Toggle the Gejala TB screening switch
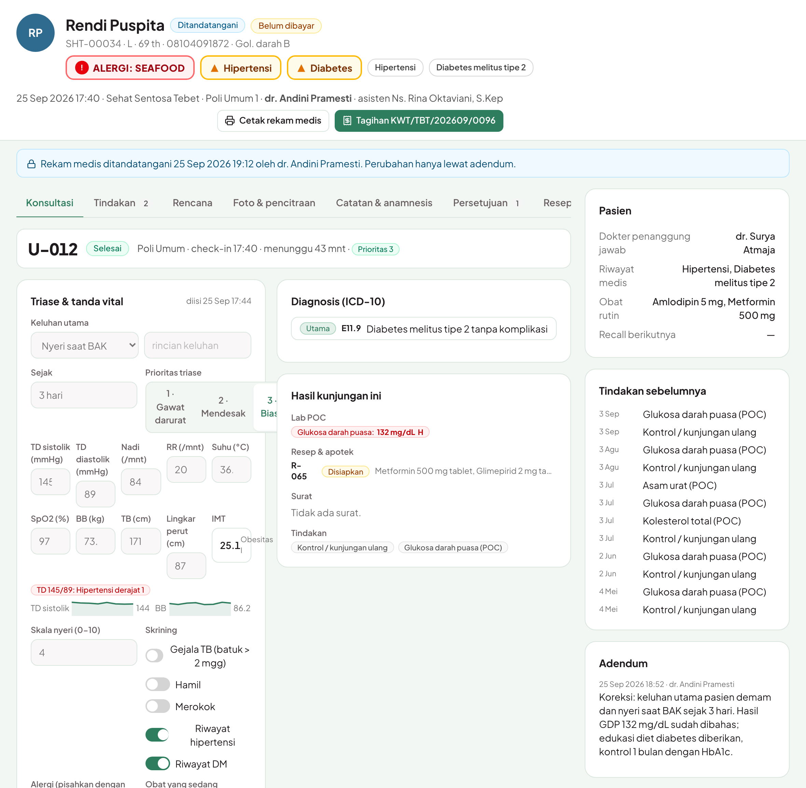 tap(154, 656)
